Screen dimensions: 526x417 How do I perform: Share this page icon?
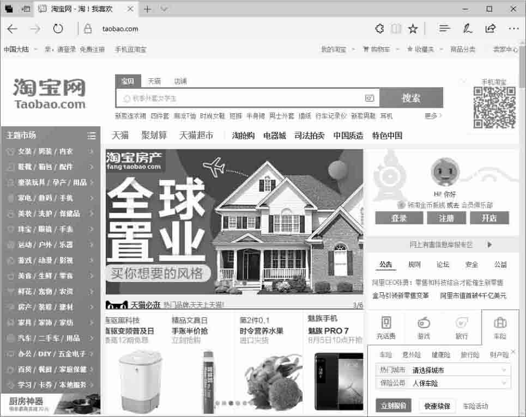pyautogui.click(x=491, y=29)
